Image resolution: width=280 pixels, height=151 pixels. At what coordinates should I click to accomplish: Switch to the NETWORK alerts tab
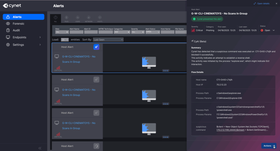89,19
